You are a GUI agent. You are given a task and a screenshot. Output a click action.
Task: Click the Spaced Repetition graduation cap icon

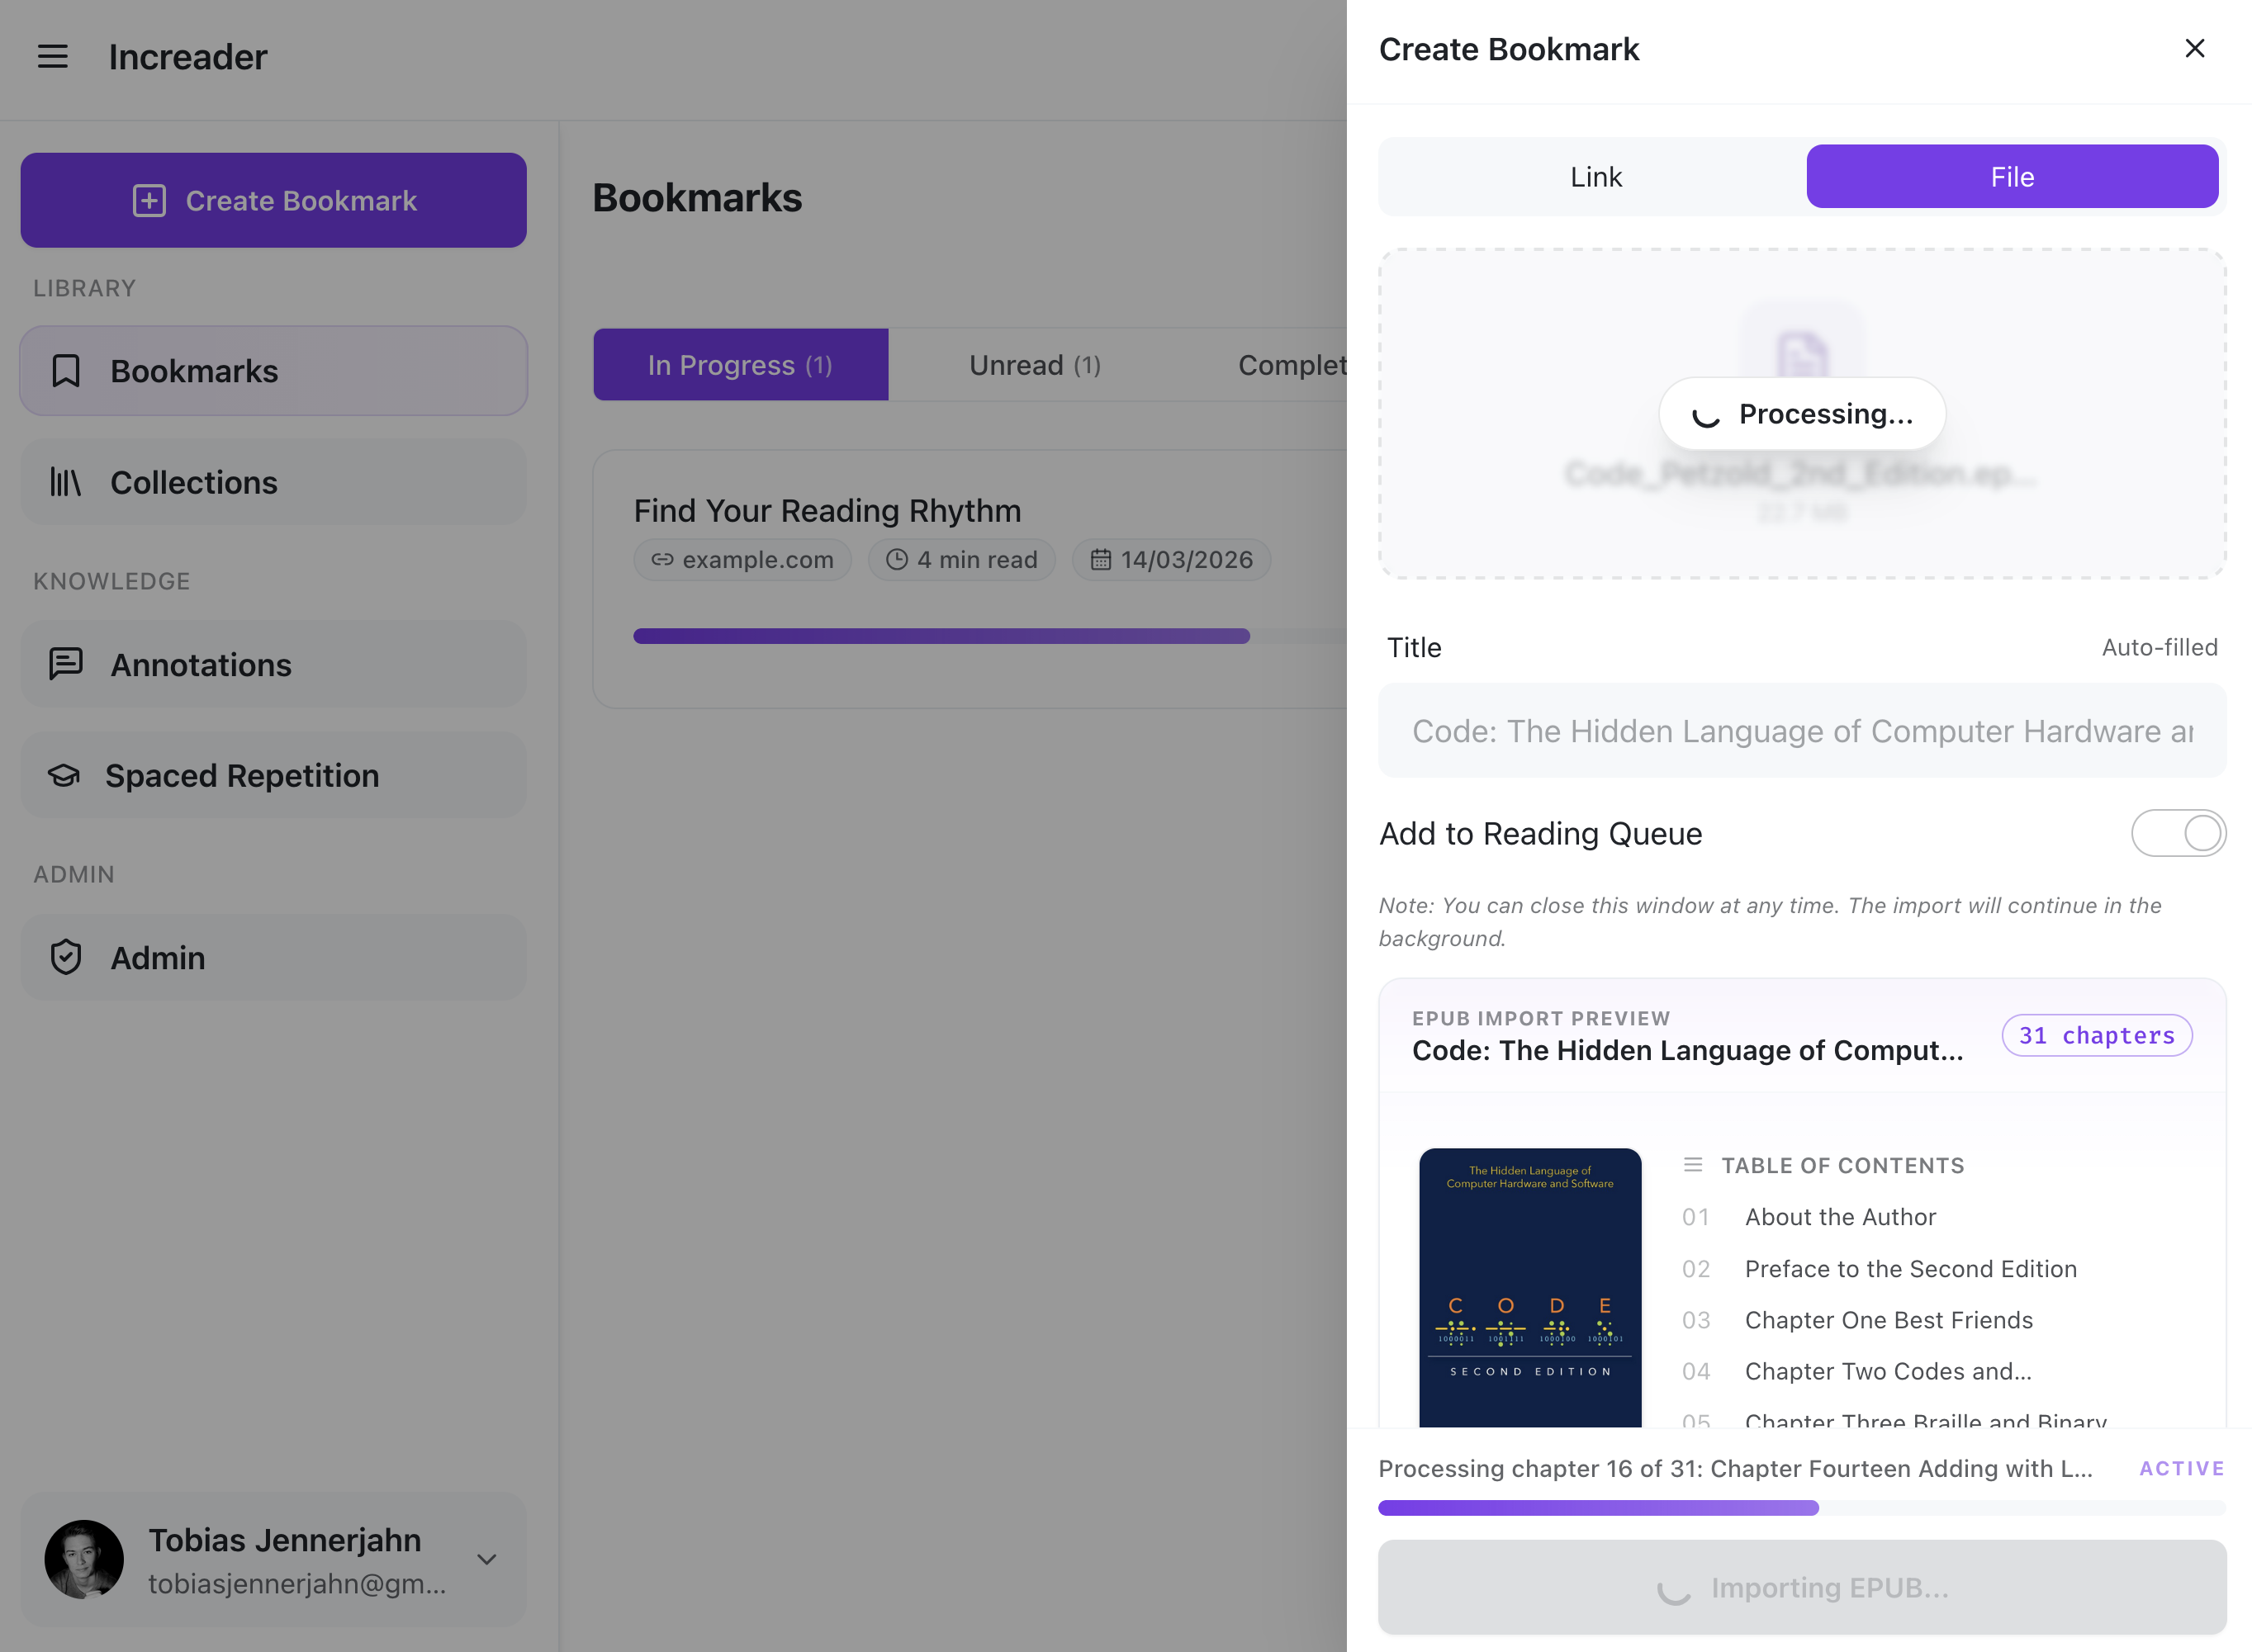tap(64, 776)
